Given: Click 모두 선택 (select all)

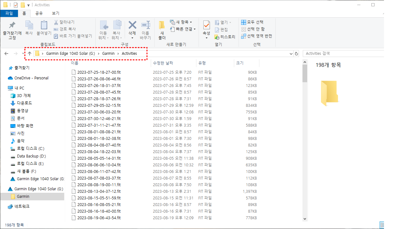Looking at the screenshot, I should click(x=252, y=22).
